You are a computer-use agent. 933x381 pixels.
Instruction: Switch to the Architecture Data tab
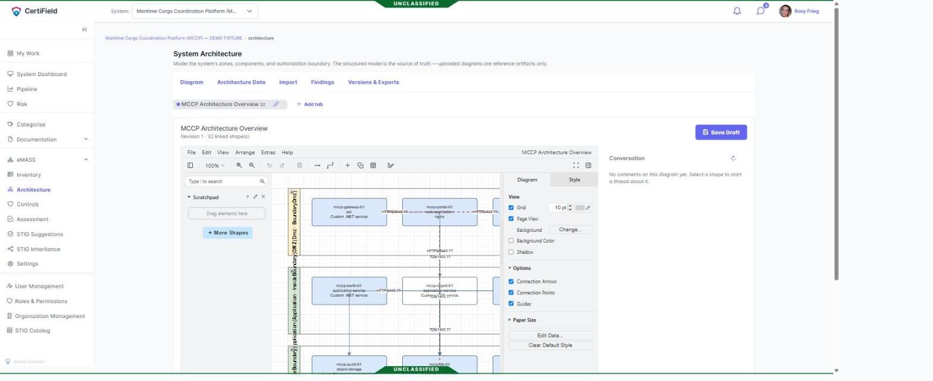[241, 82]
